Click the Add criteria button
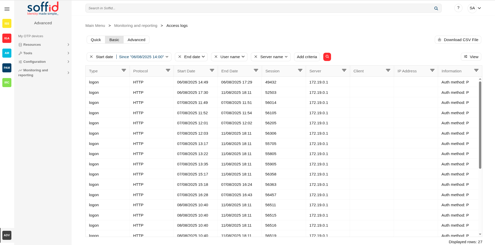Image resolution: width=495 pixels, height=245 pixels. (307, 57)
